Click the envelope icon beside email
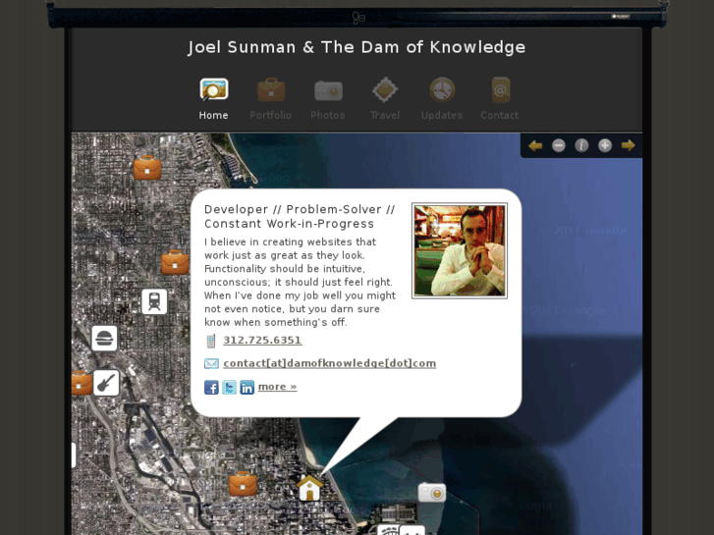The height and width of the screenshot is (535, 714). coord(211,363)
